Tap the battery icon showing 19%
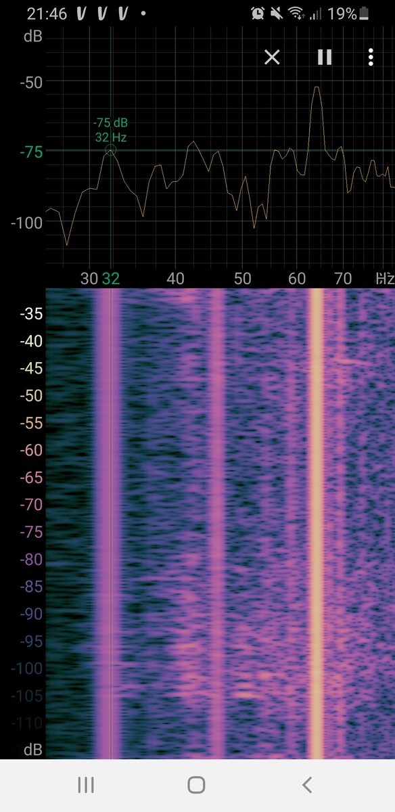Image resolution: width=395 pixels, height=812 pixels. 365,13
